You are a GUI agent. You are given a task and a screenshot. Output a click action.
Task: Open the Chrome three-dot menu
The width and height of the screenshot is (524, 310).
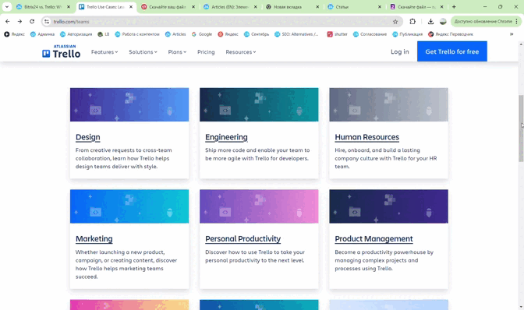pyautogui.click(x=517, y=21)
